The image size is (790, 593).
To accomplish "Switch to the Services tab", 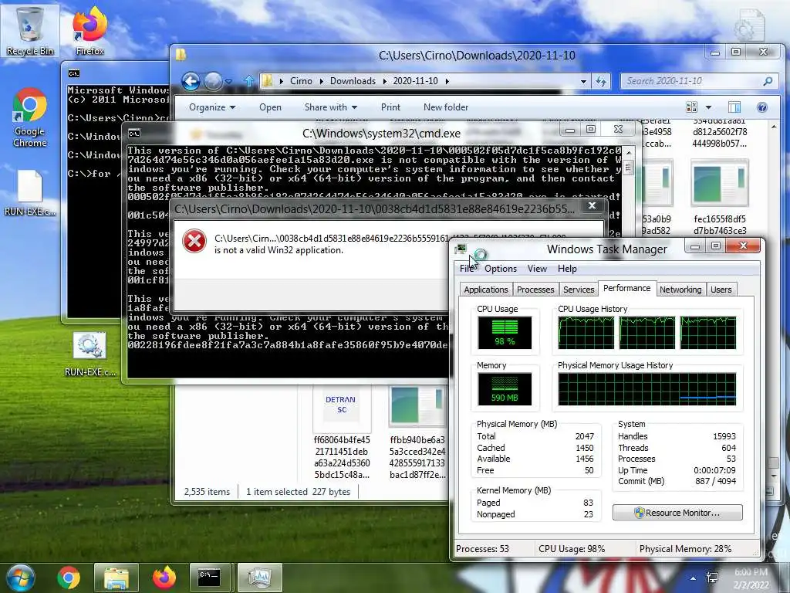I will tap(579, 290).
